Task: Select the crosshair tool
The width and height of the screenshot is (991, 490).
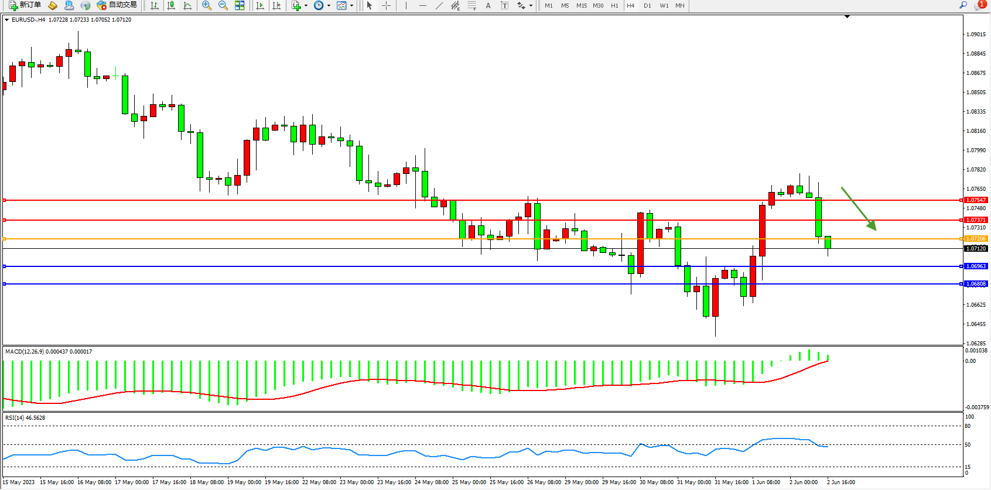Action: point(387,5)
